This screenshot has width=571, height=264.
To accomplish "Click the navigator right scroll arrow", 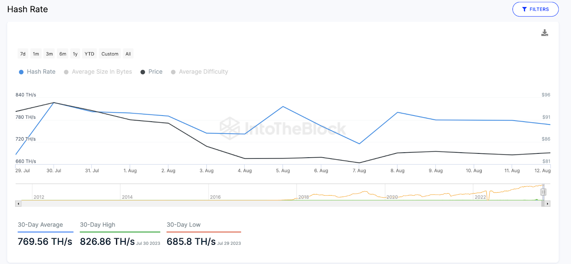I will [547, 204].
